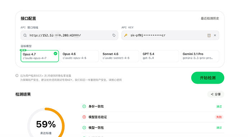Viewport: 248px width, 137px height.
Task: Click the 接口配置 heading
Action: point(28,19)
